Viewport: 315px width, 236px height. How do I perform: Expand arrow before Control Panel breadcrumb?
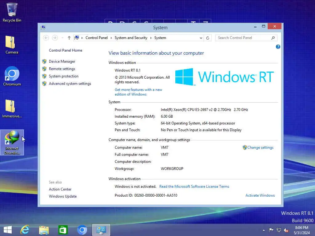82,38
